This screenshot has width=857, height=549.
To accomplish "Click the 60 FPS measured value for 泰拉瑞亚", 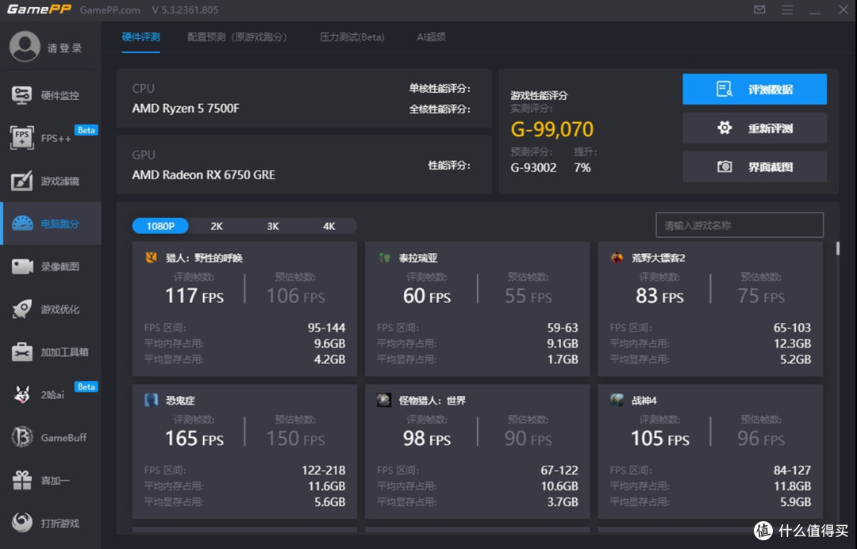I will point(427,296).
